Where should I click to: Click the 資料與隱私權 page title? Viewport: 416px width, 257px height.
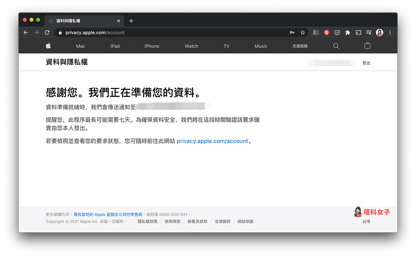pos(67,62)
